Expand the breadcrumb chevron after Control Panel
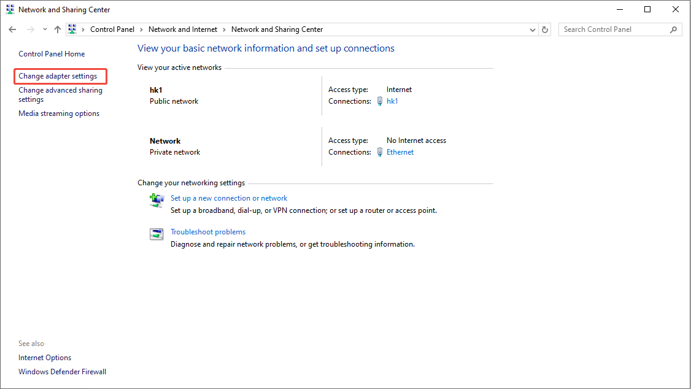 140,29
